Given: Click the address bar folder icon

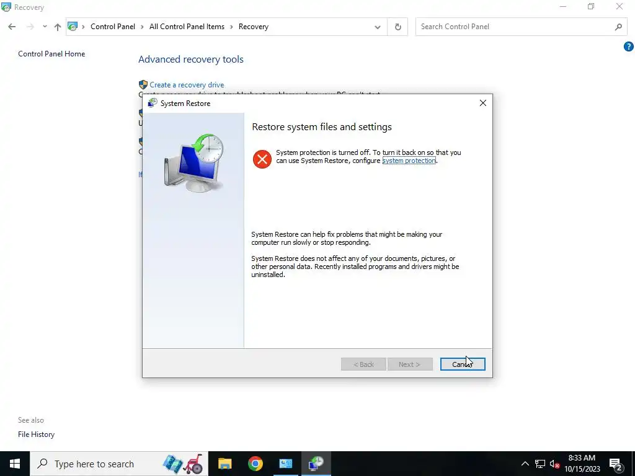Looking at the screenshot, I should (73, 27).
